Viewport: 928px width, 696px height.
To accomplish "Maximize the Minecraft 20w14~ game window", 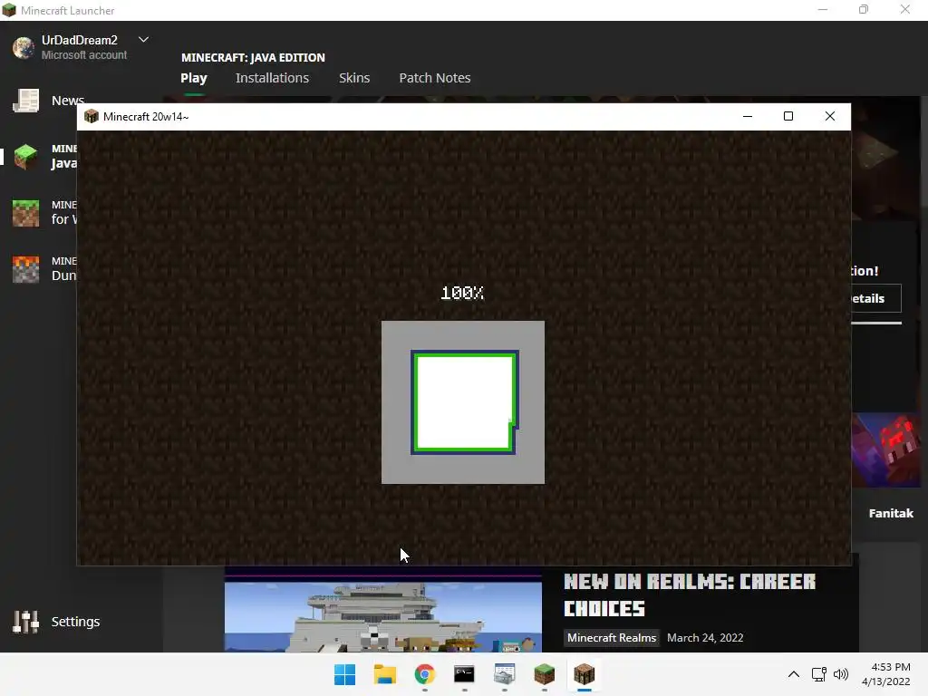I will (x=788, y=117).
